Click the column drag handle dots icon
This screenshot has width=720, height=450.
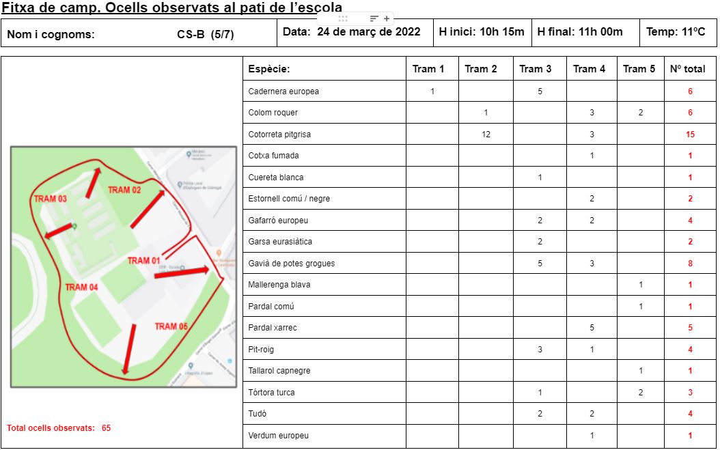(343, 18)
